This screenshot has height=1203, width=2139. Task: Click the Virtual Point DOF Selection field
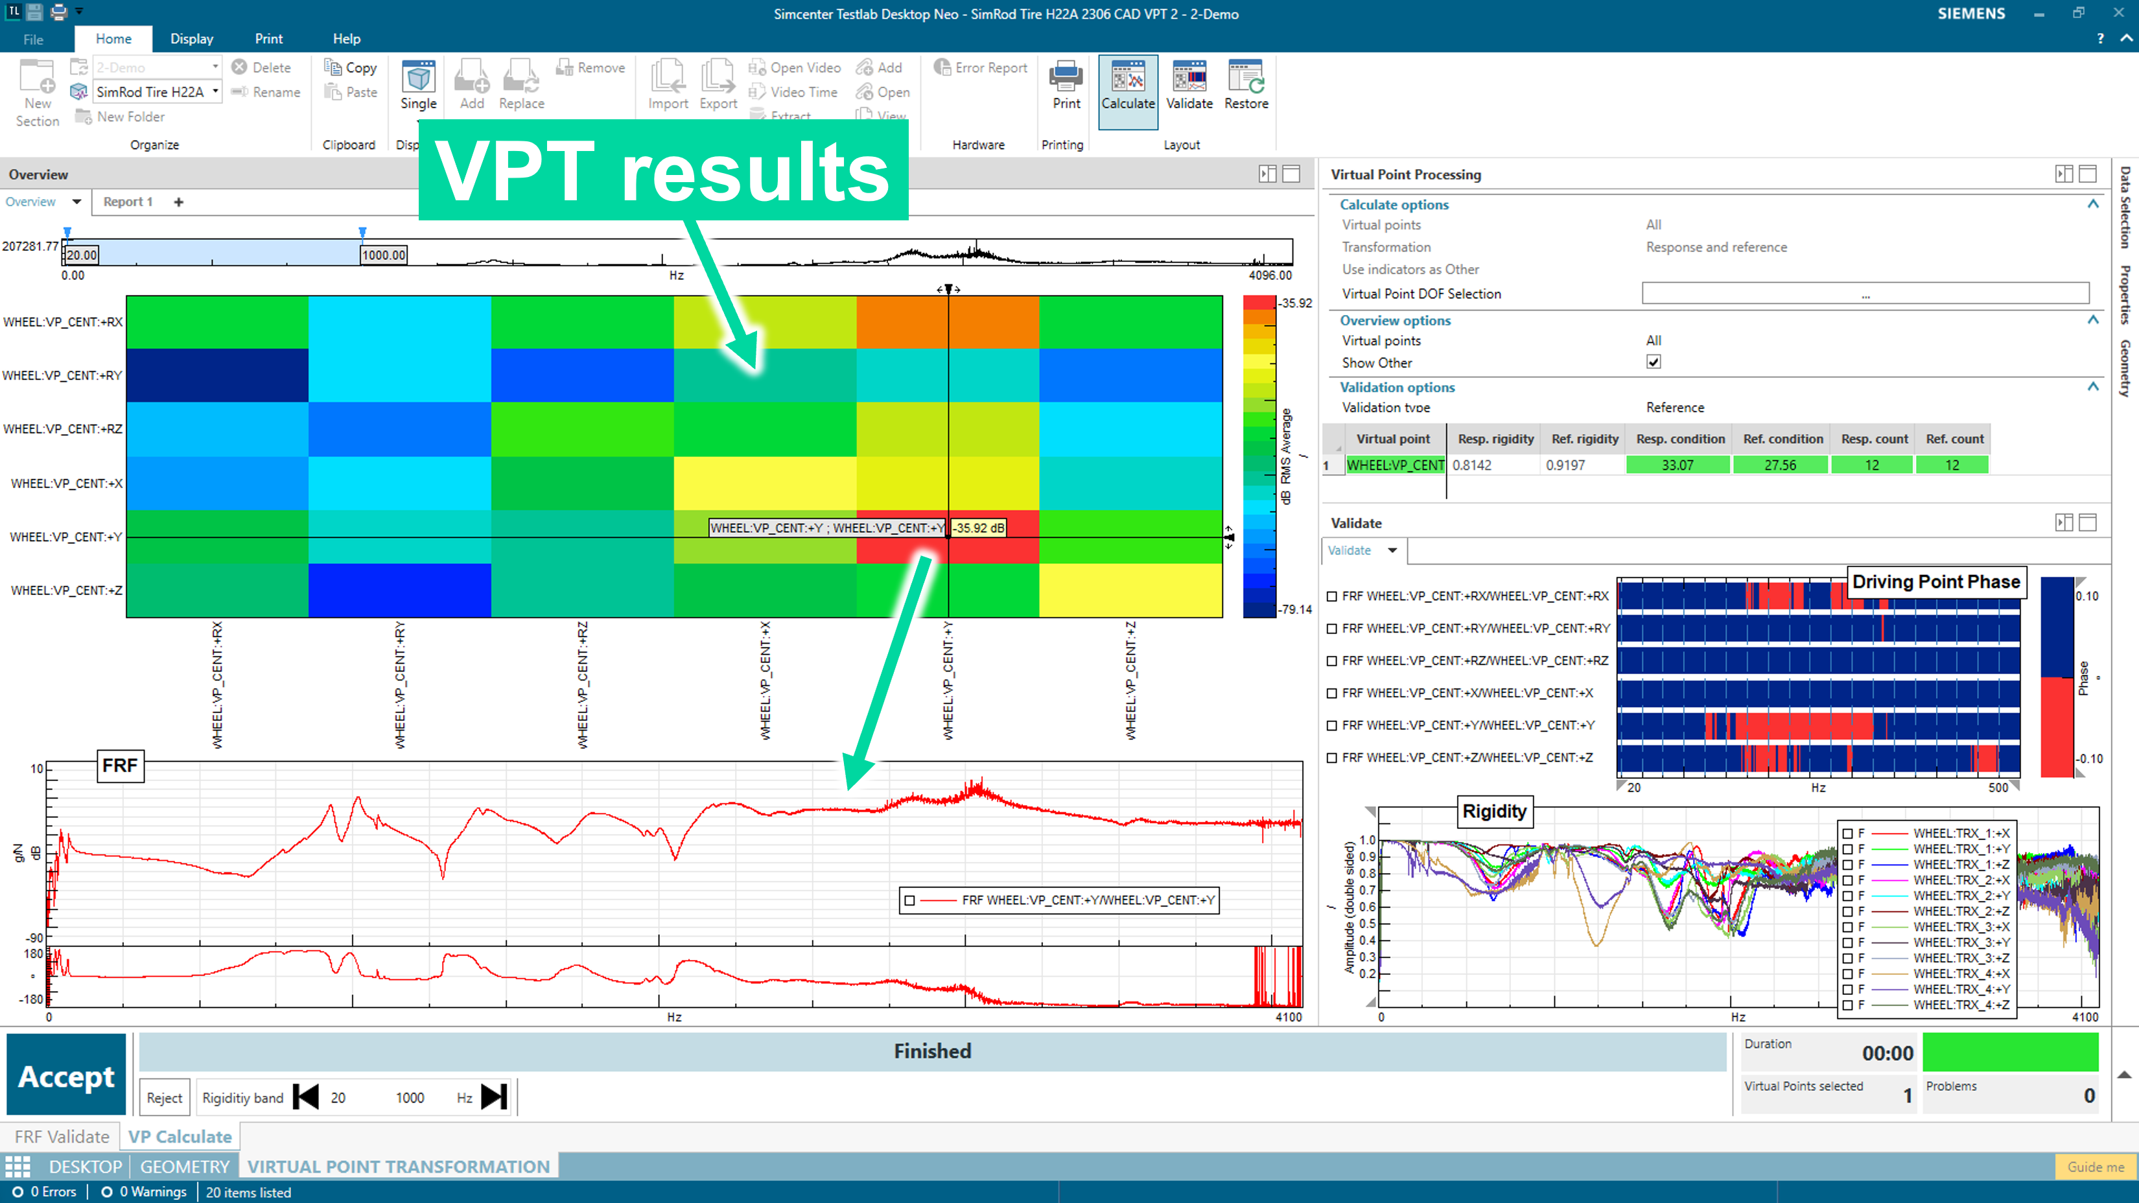pos(1865,293)
